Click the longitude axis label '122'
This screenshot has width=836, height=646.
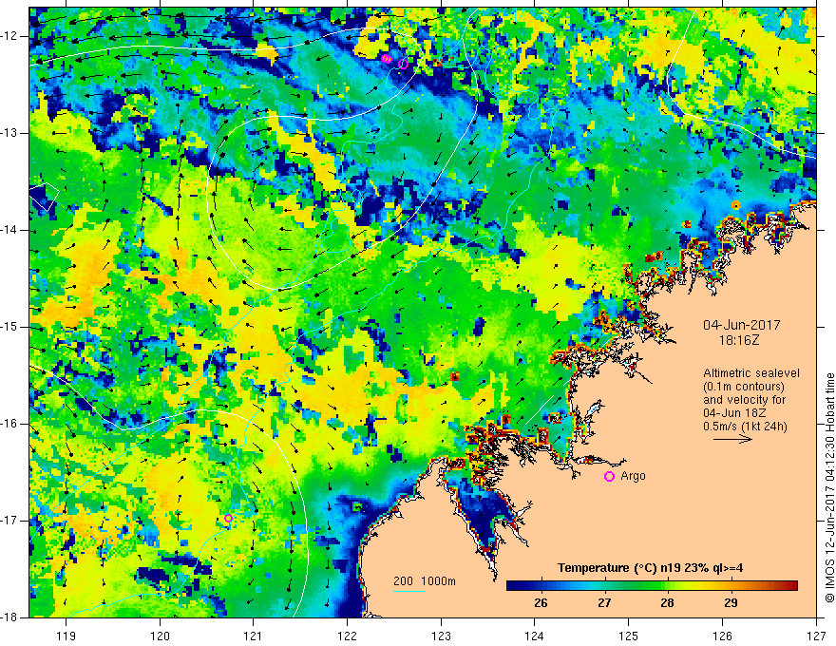(347, 636)
